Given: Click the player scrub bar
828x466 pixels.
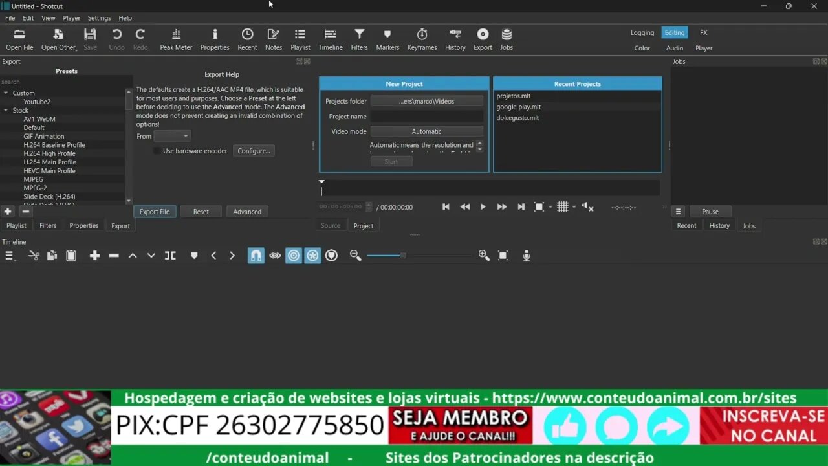Looking at the screenshot, I should pos(490,188).
